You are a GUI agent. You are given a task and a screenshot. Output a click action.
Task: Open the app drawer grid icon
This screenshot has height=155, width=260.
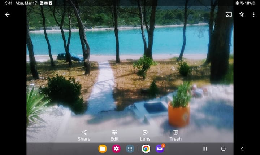click(x=130, y=149)
